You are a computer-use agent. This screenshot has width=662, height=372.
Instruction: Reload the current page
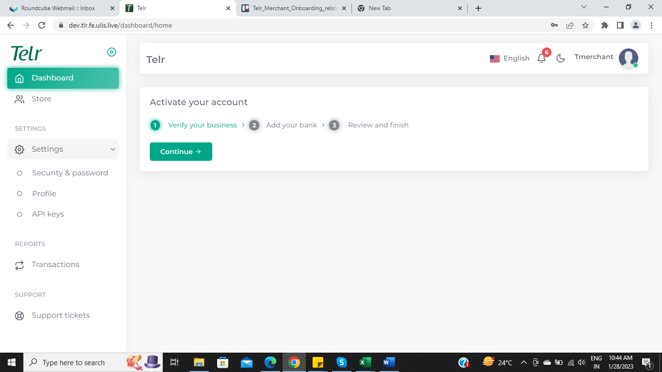42,25
